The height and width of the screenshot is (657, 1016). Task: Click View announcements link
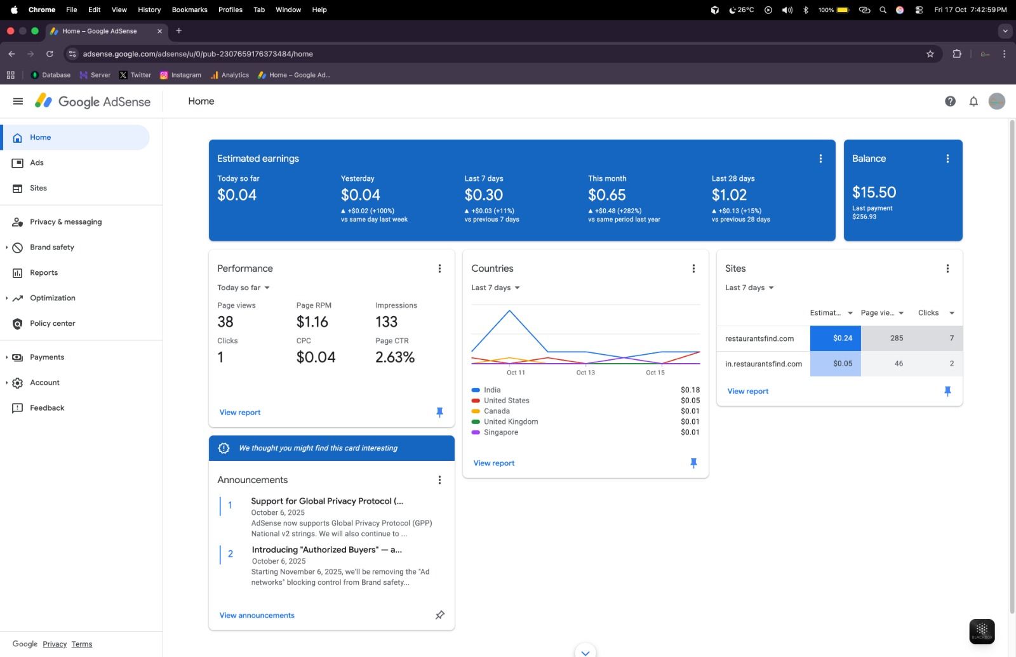coord(257,615)
